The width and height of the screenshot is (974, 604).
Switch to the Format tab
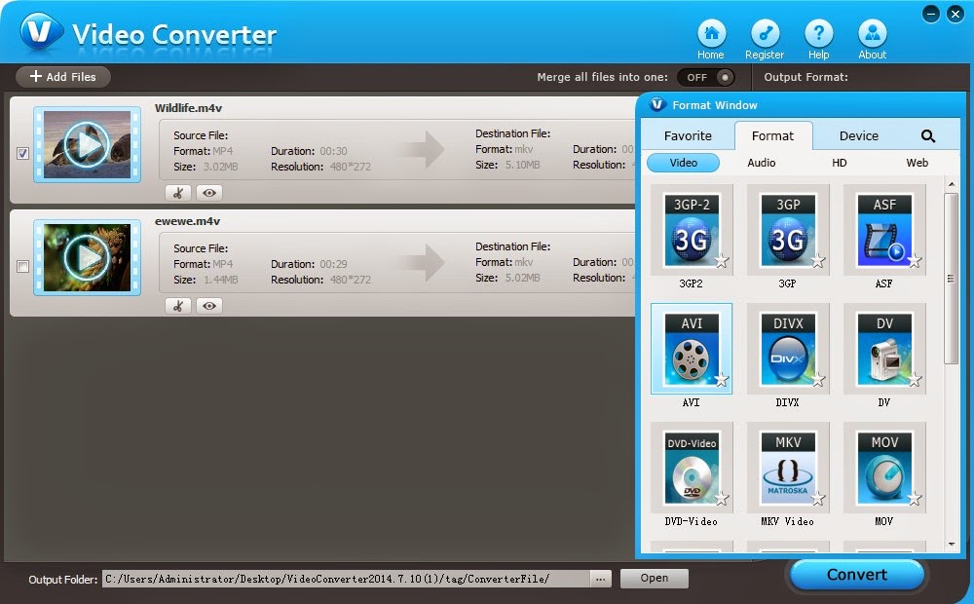[x=772, y=136]
